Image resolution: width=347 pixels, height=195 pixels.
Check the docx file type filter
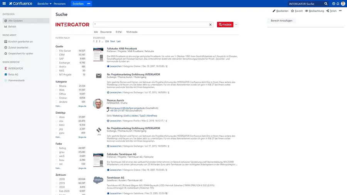coord(57,117)
